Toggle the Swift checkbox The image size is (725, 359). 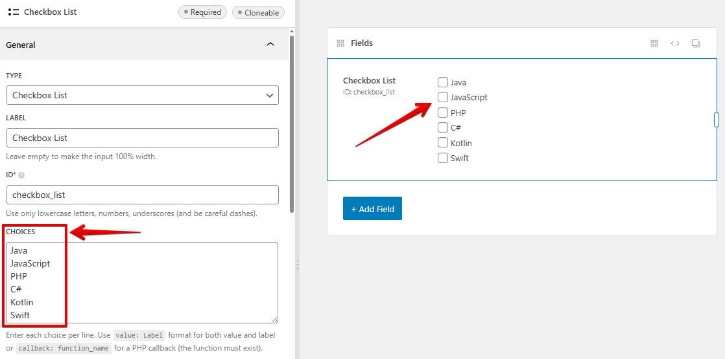click(443, 158)
